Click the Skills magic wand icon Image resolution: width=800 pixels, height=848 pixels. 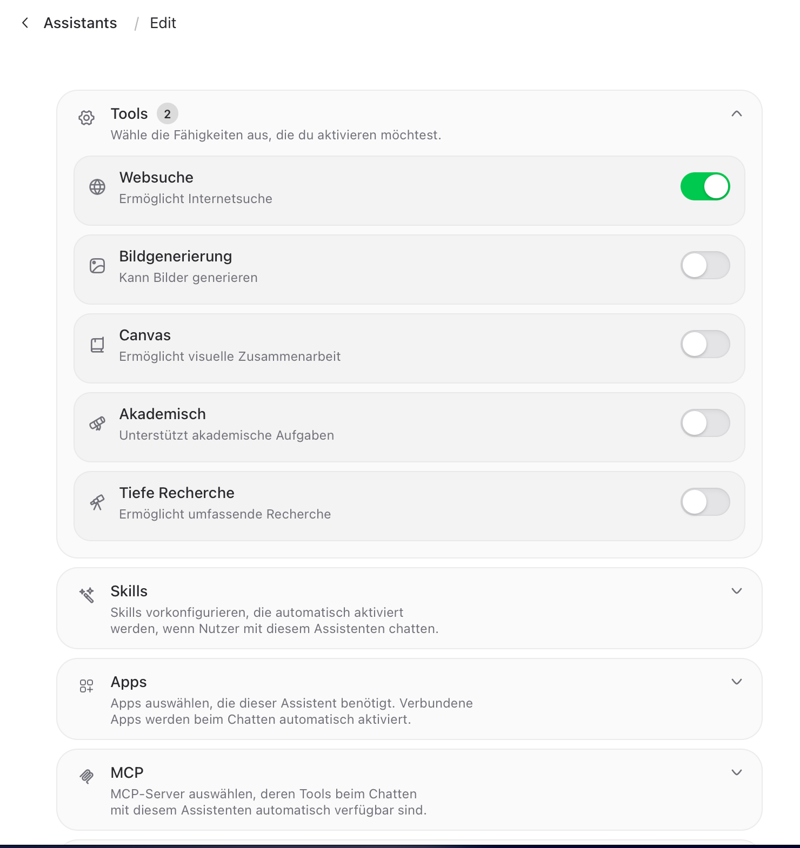(x=86, y=595)
